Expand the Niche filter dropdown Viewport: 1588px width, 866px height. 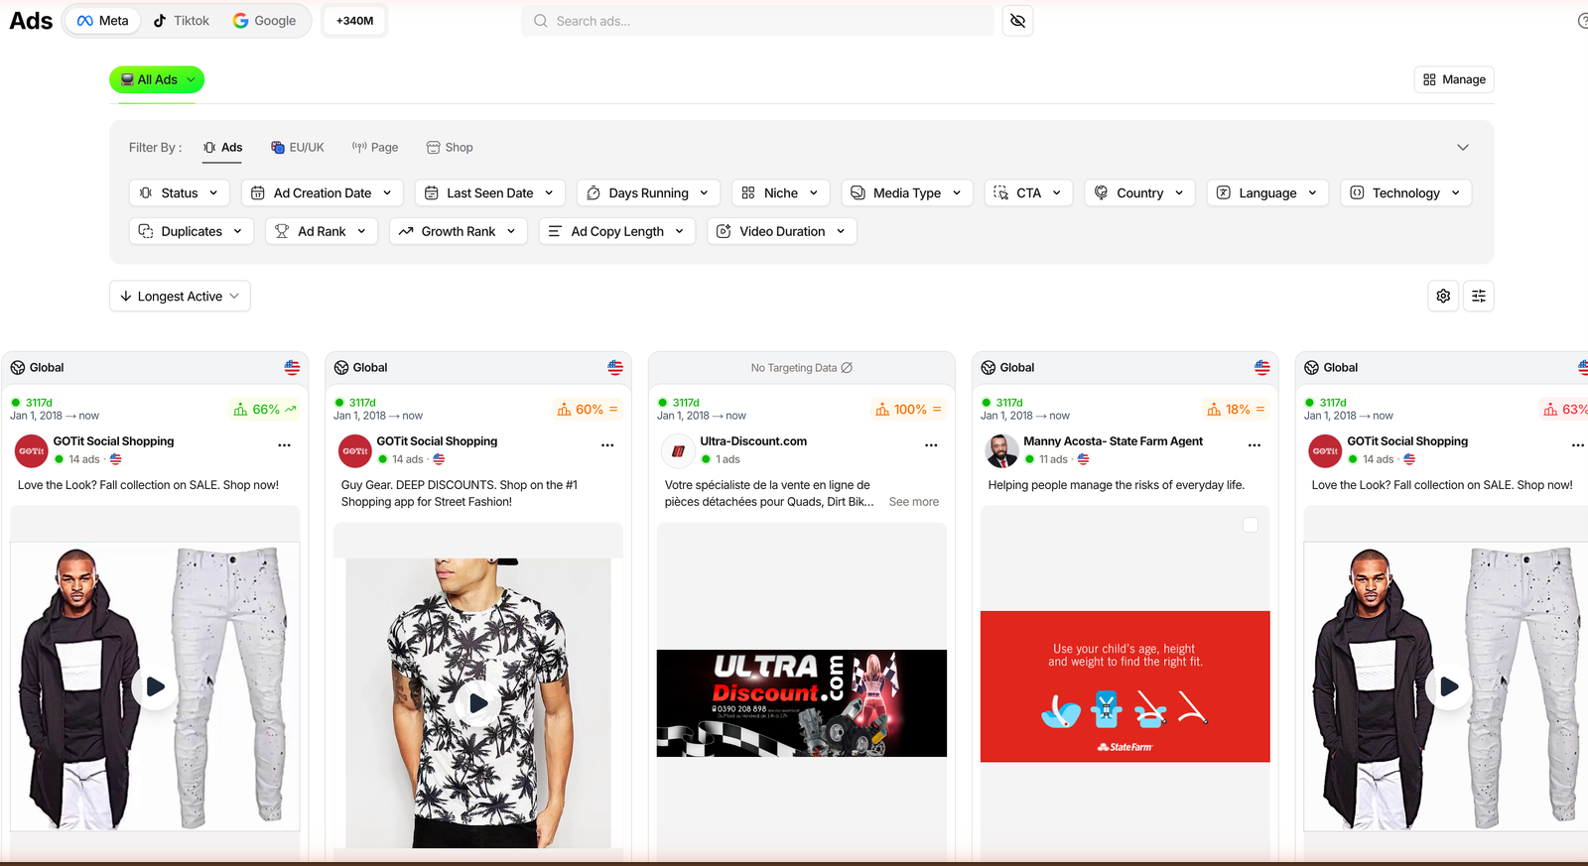click(x=781, y=192)
